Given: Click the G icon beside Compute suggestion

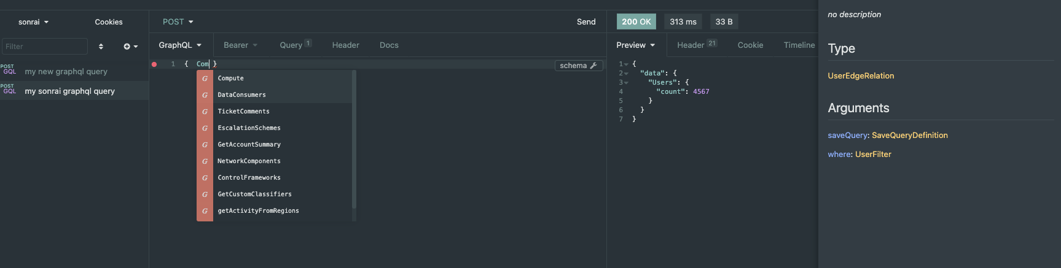Looking at the screenshot, I should (205, 78).
